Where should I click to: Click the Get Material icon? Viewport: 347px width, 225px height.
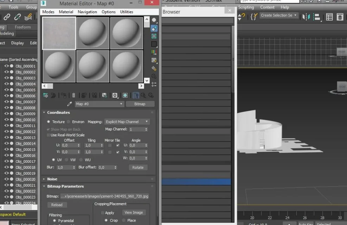point(45,95)
